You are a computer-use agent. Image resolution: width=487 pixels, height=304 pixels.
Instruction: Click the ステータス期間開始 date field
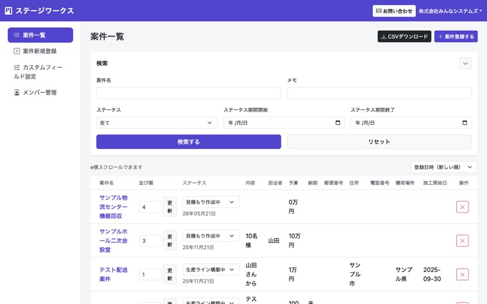click(x=284, y=122)
